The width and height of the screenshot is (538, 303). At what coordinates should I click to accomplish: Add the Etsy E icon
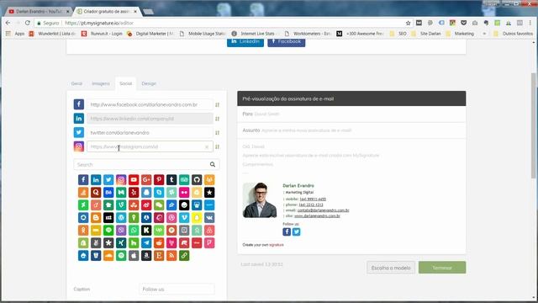coord(159,256)
